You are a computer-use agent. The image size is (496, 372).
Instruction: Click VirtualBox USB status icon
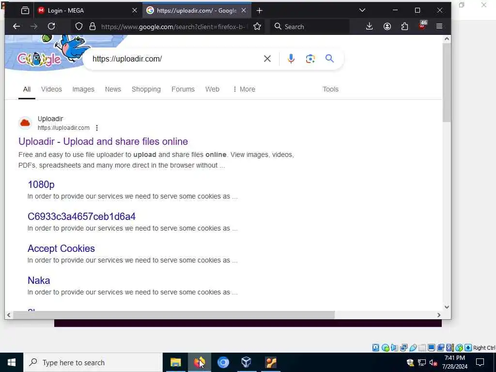413,348
